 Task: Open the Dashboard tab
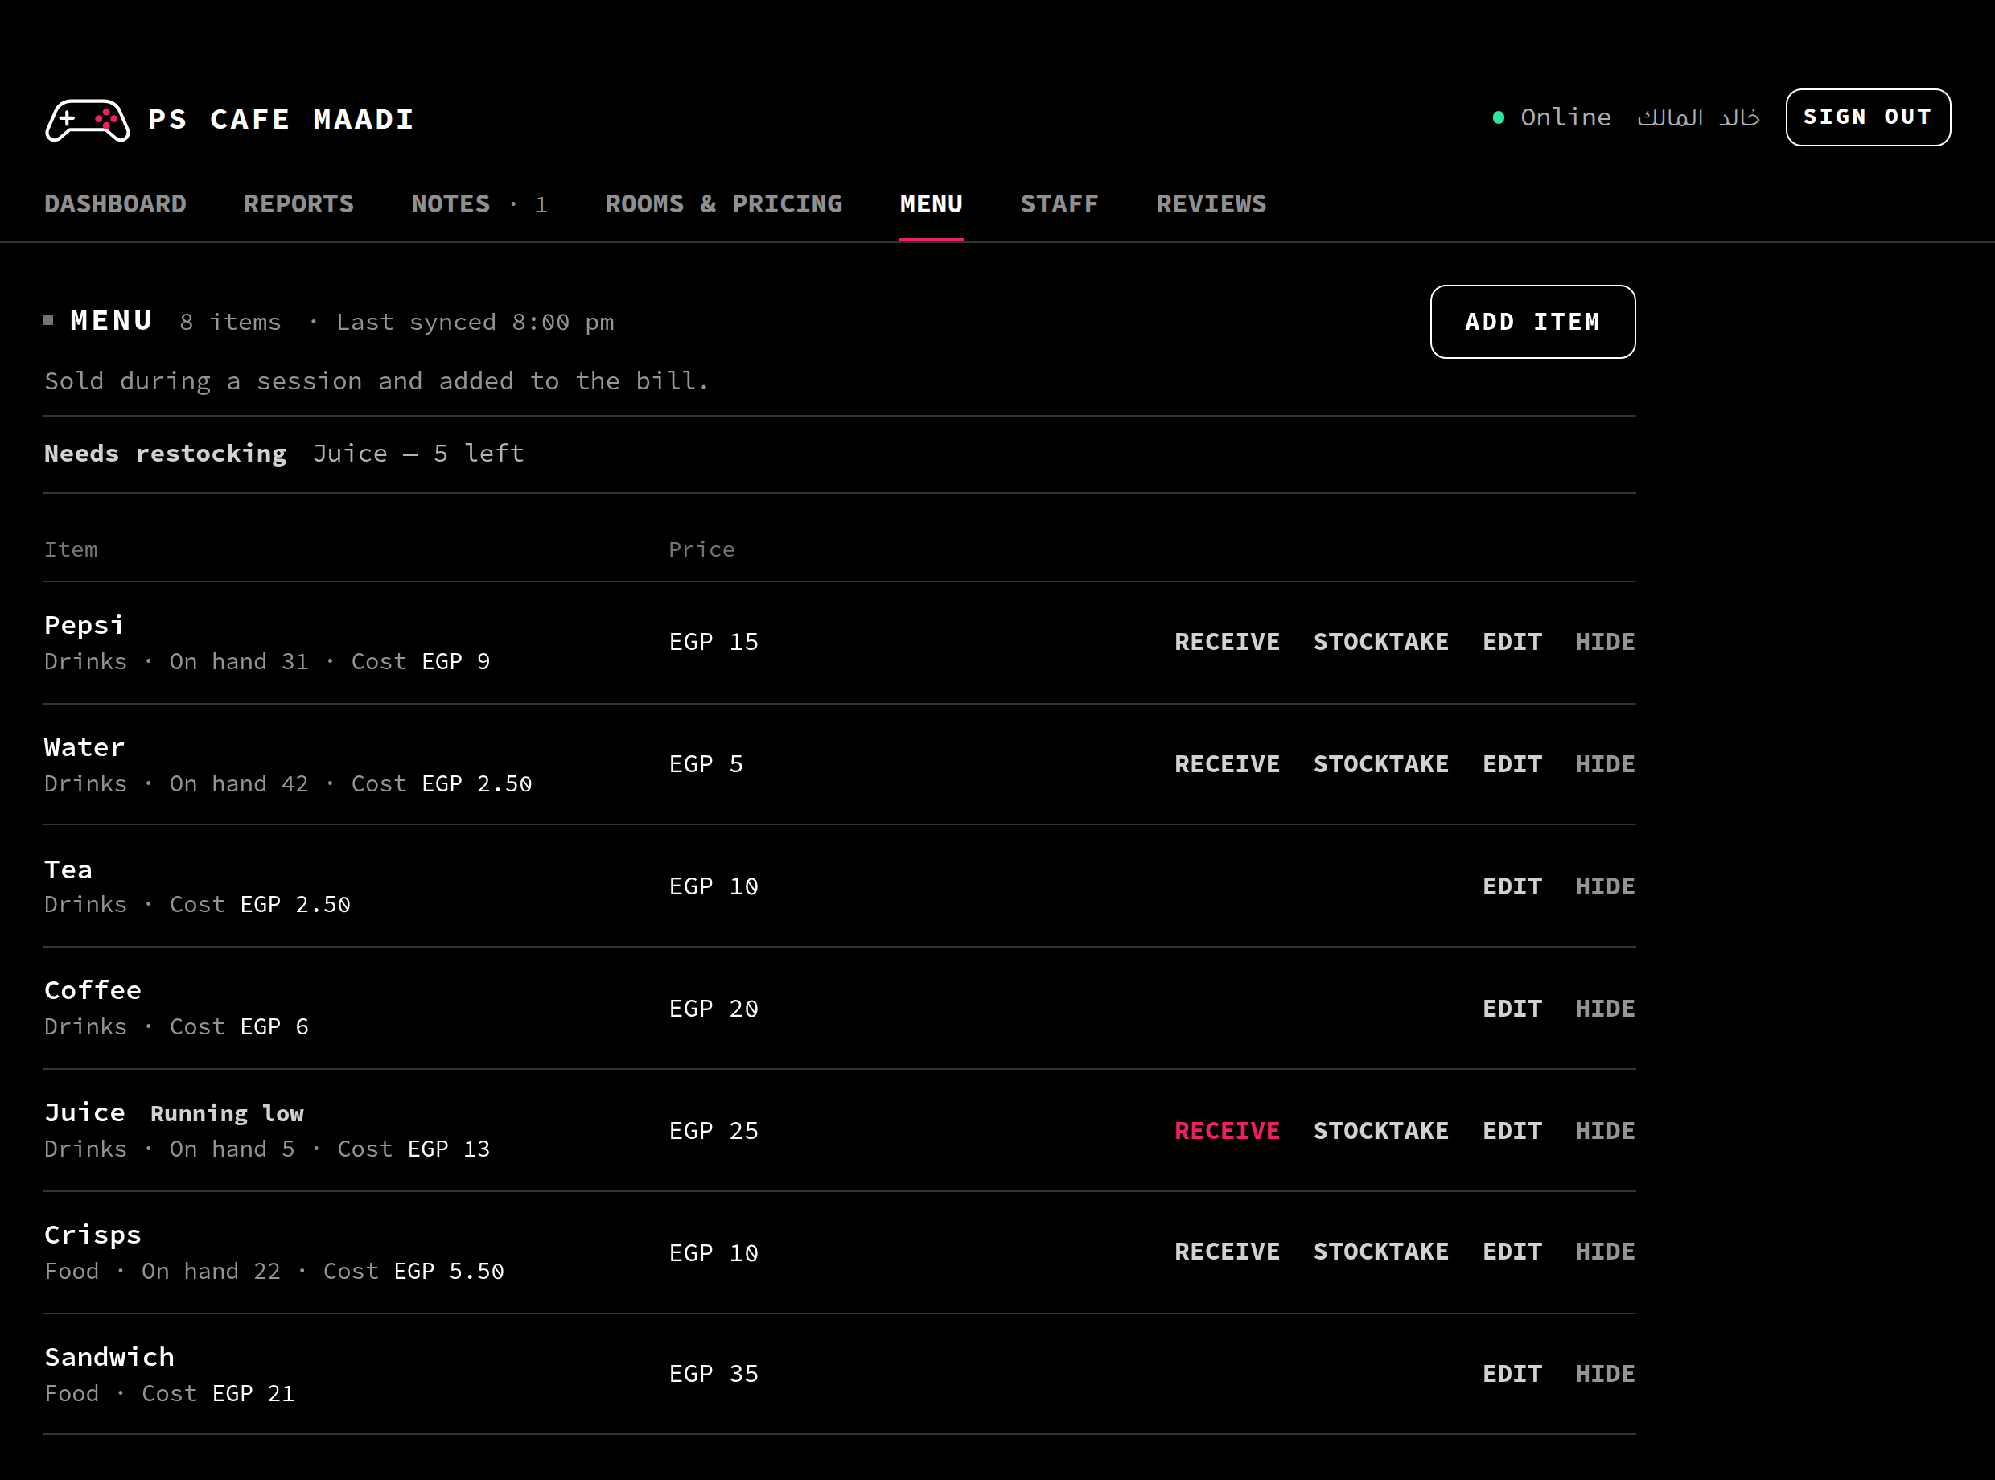click(116, 204)
